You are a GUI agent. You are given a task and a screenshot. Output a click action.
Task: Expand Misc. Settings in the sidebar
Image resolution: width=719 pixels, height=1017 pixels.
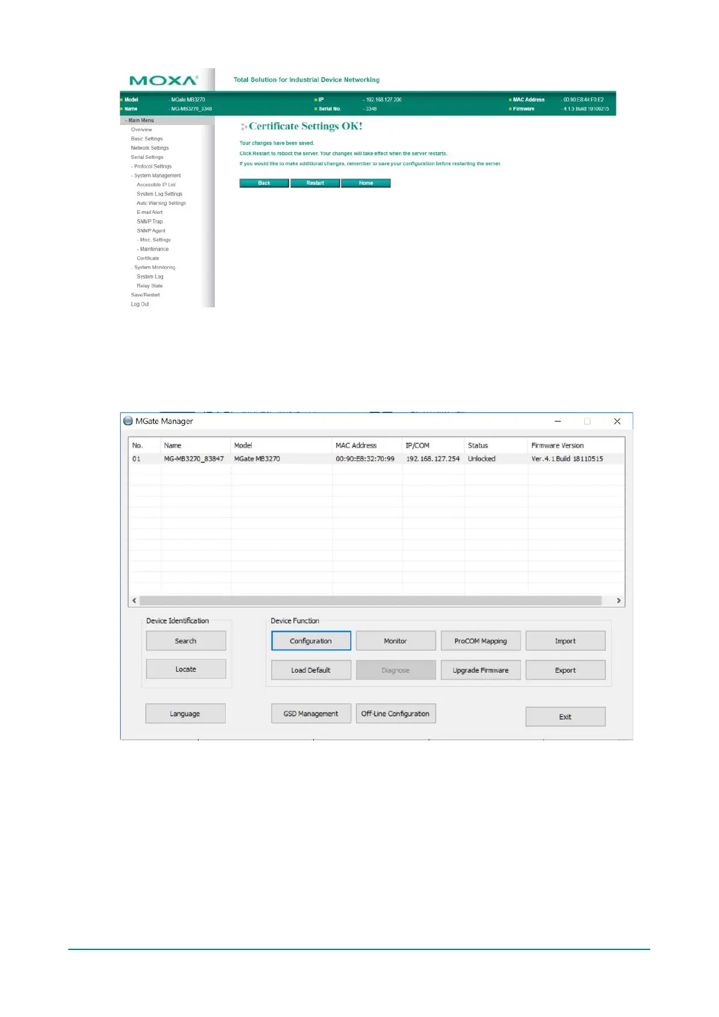[x=154, y=240]
